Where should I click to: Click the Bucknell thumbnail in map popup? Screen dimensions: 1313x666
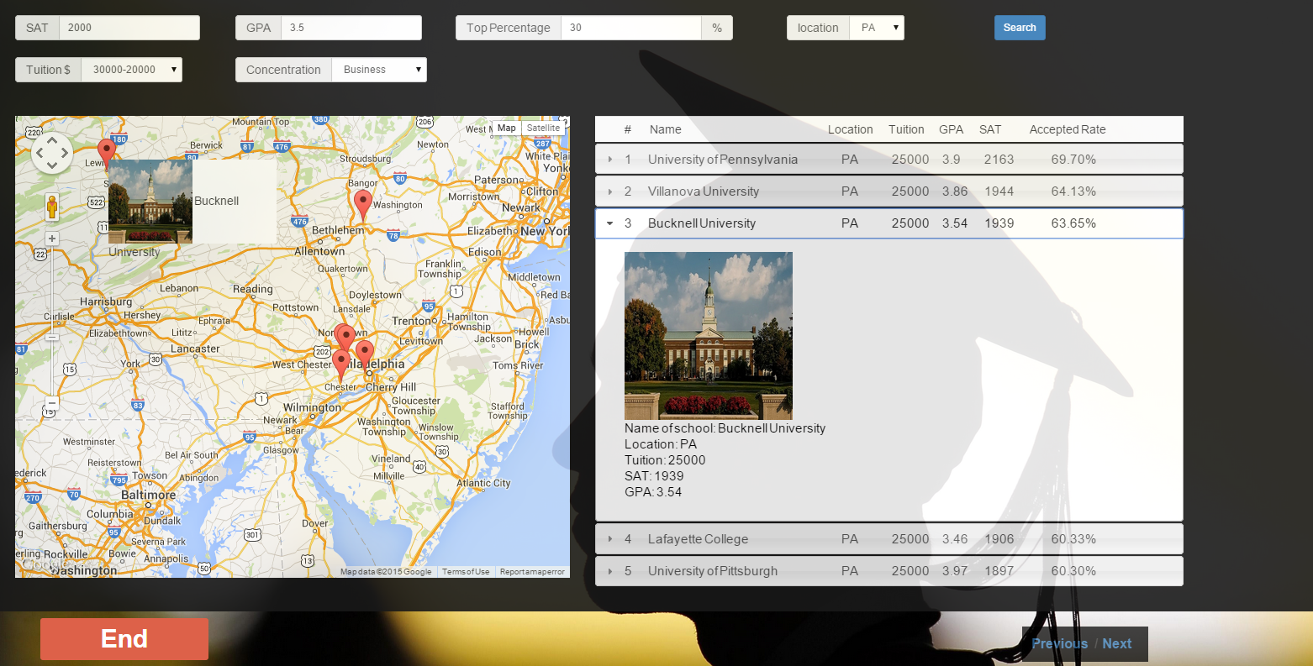click(x=150, y=202)
